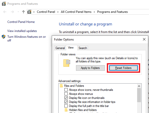149x113 pixels.
Task: Click the Folder Options title text
Action: tap(64, 40)
